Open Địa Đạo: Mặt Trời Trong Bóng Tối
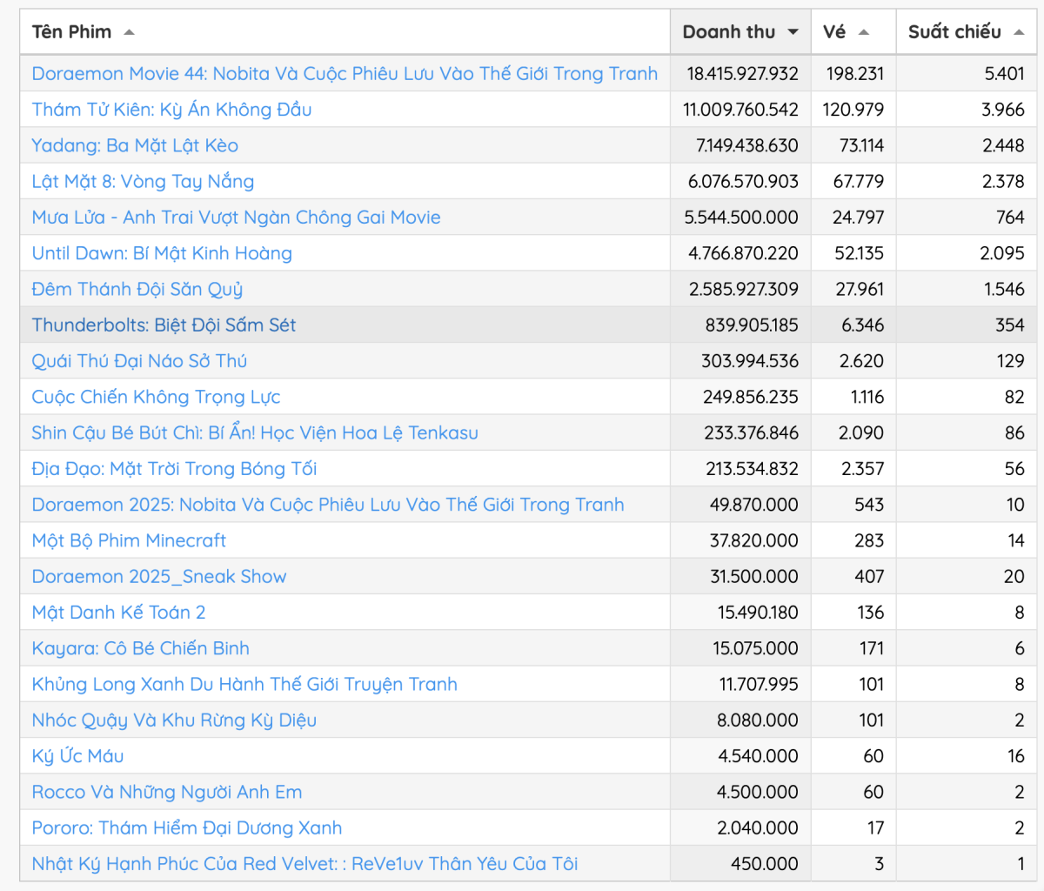This screenshot has width=1044, height=891. pyautogui.click(x=174, y=469)
